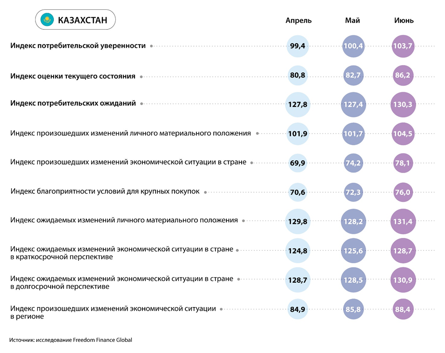The height and width of the screenshot is (353, 445).
Task: Select the 88,4 June regional circle
Action: [403, 310]
